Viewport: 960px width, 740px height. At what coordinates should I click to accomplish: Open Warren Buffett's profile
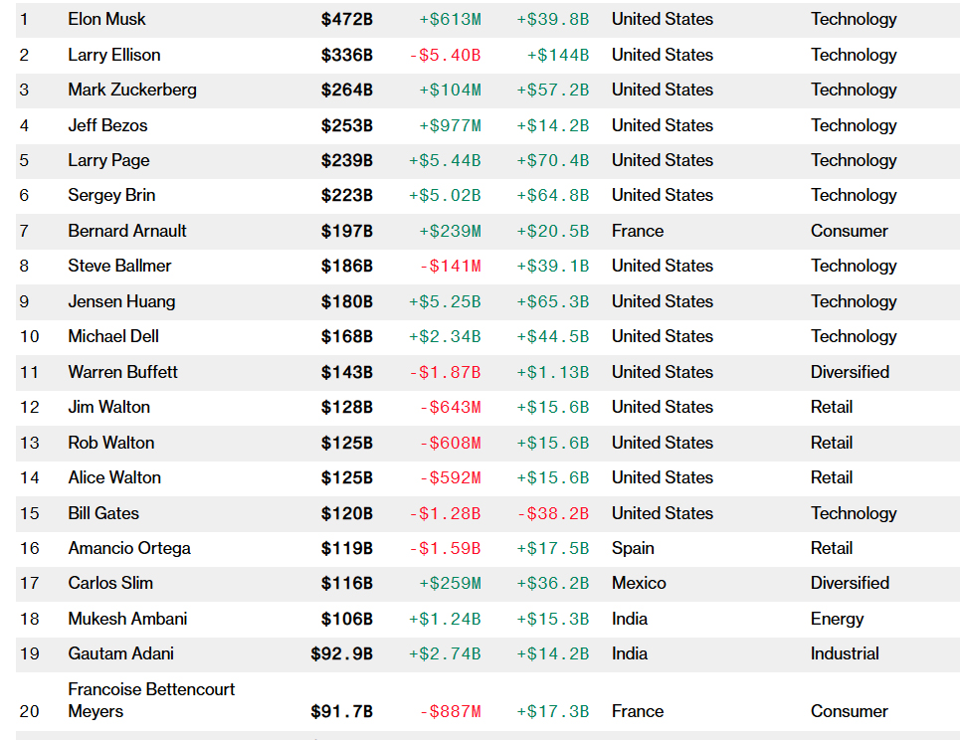[x=122, y=372]
